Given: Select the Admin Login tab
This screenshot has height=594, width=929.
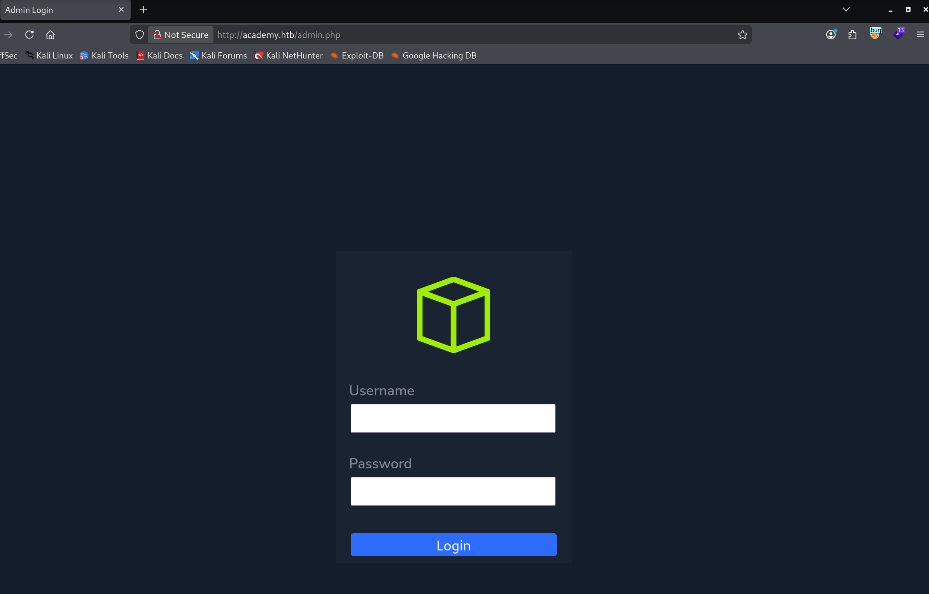Looking at the screenshot, I should click(65, 10).
